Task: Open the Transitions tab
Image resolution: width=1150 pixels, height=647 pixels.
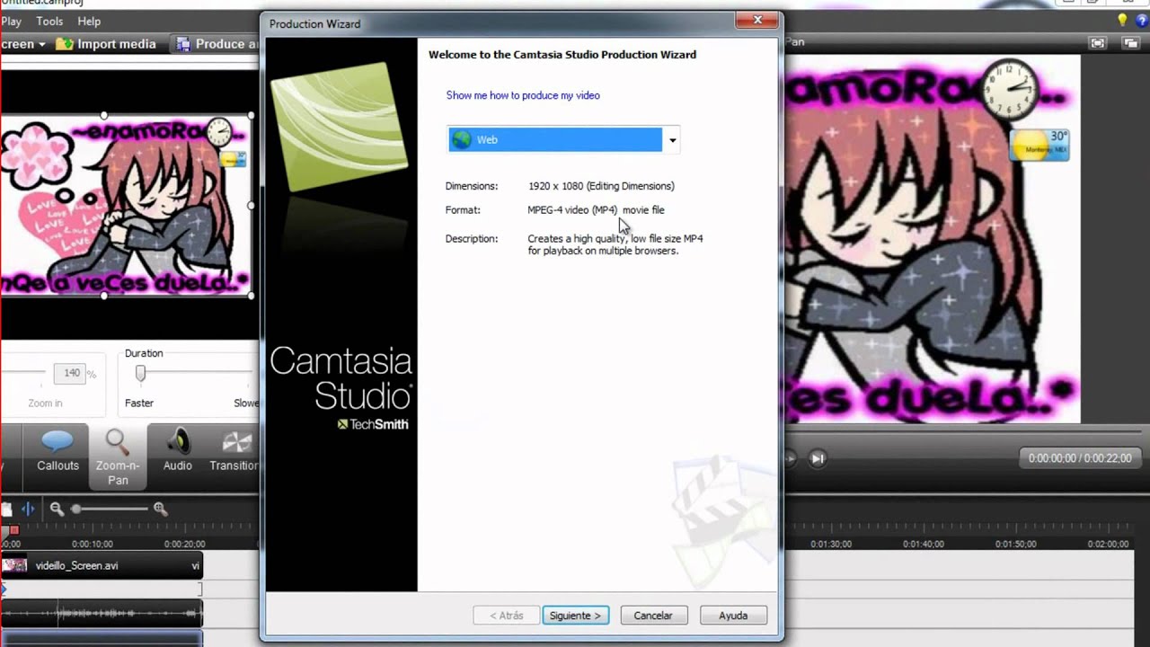Action: 234,452
